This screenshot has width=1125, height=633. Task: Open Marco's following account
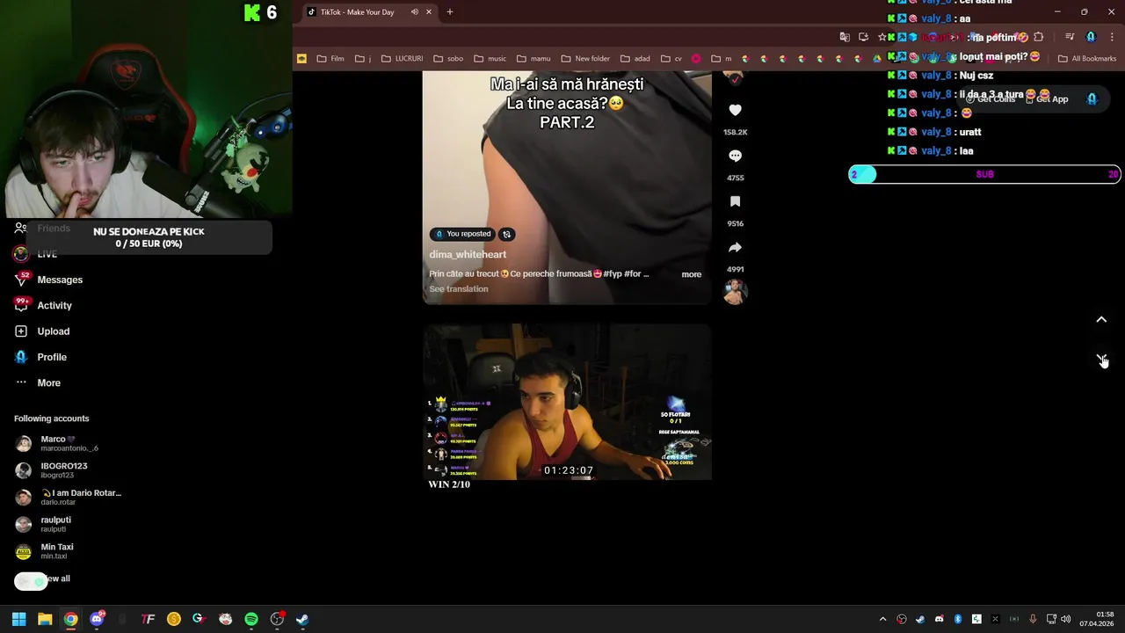pyautogui.click(x=57, y=443)
